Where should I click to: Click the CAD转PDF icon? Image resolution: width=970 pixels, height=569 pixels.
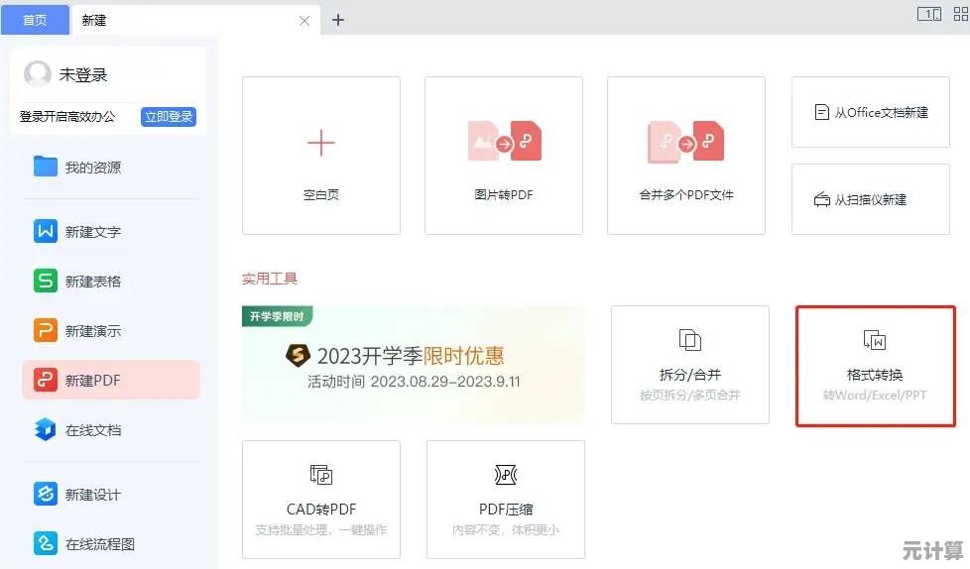pos(321,475)
